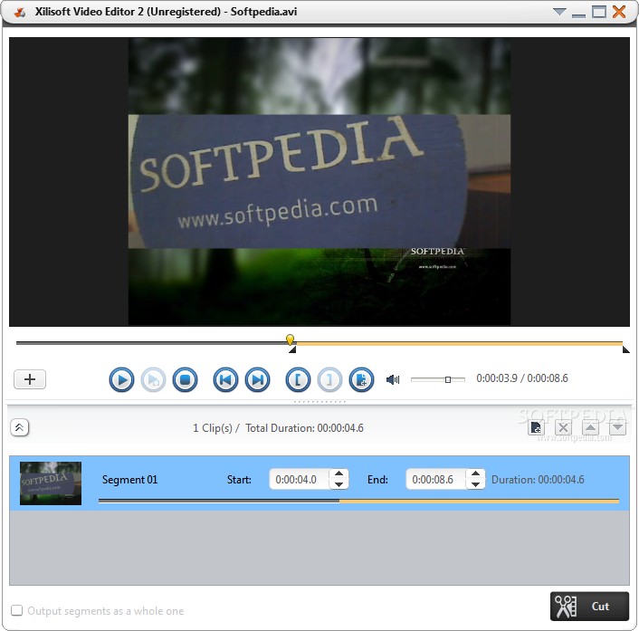This screenshot has width=639, height=631.
Task: Adjust the volume slider handle
Action: (448, 379)
